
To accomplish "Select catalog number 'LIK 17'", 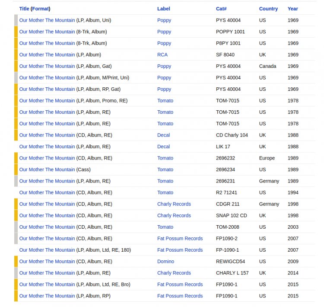I will coord(223,147).
